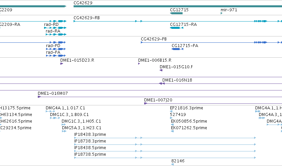This screenshot has height=166, width=282.
Task: Select the CG12715 label text
Action: click(x=179, y=10)
